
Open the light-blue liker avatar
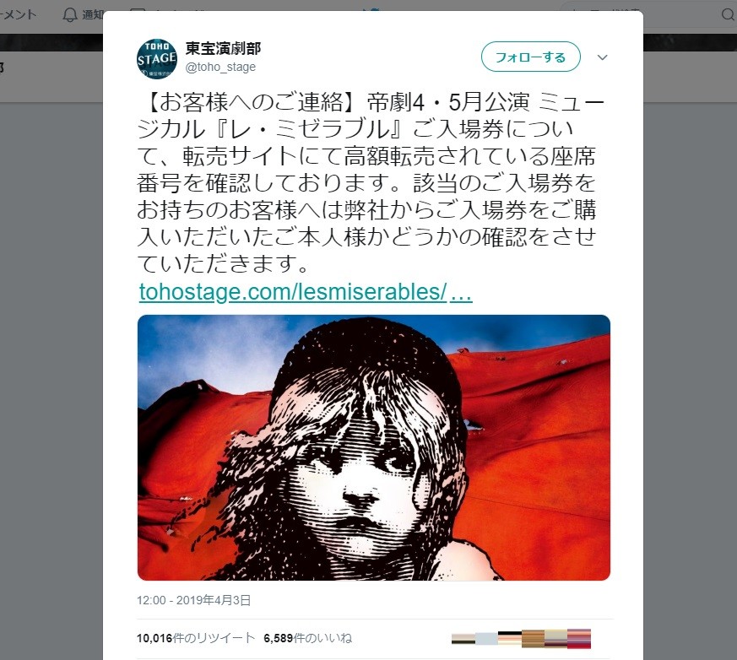[x=486, y=639]
